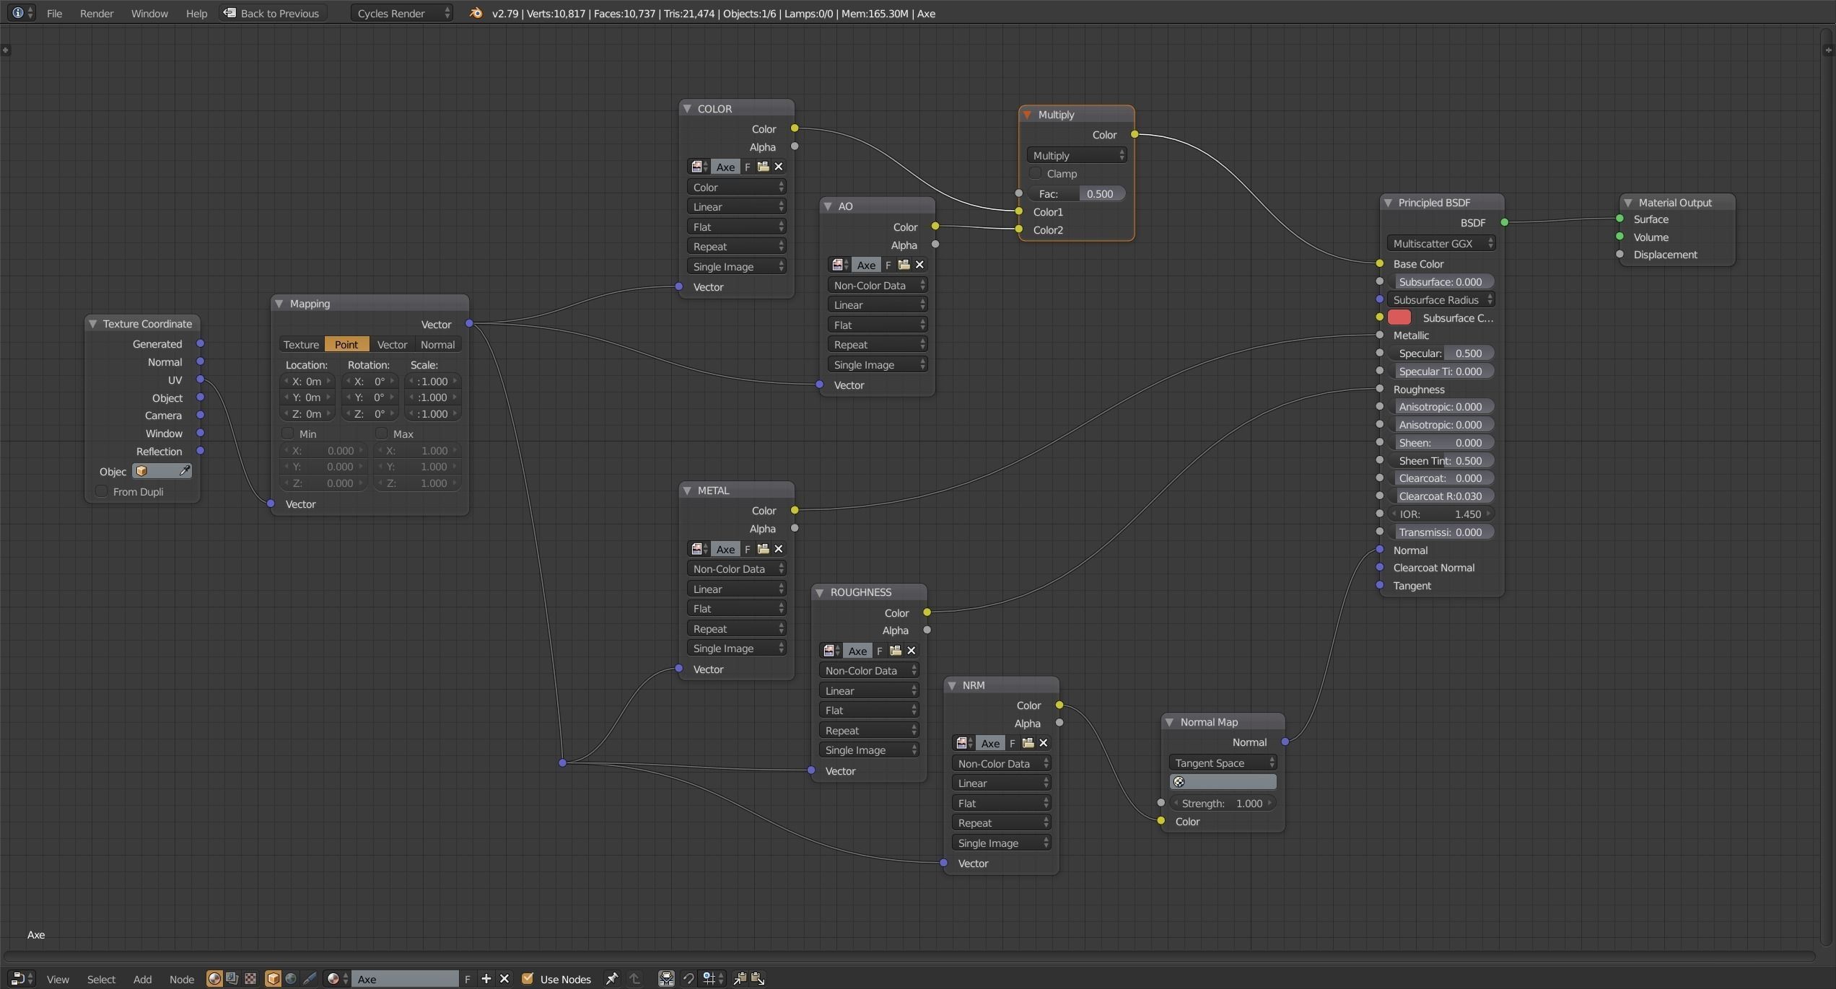Screen dimensions: 1836x989
Task: Select the Texture vector type button
Action: pos(301,344)
